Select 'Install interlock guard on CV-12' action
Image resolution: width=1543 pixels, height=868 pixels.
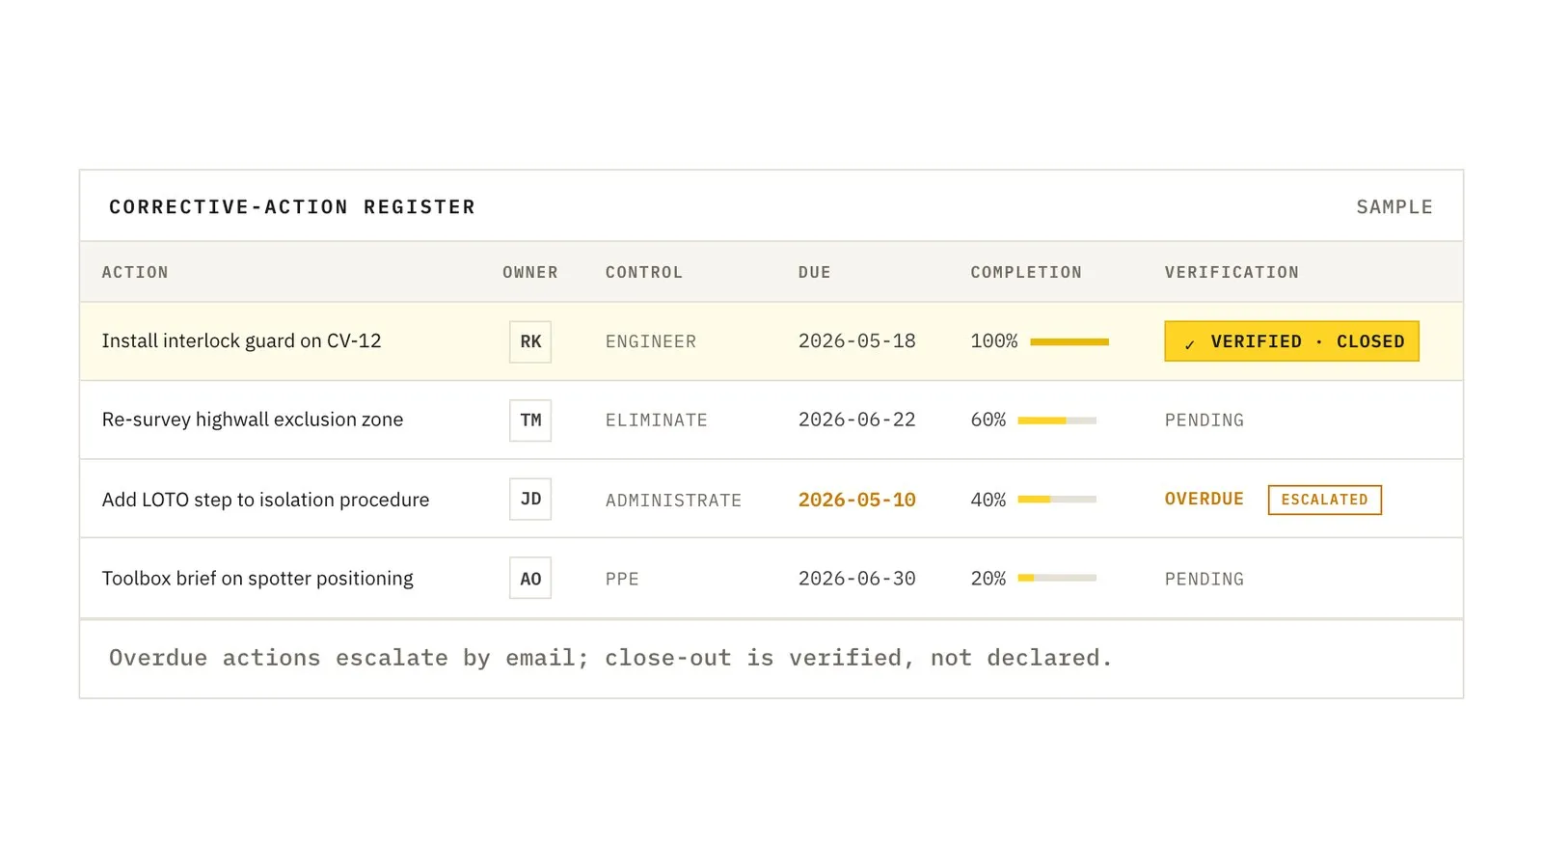241,340
